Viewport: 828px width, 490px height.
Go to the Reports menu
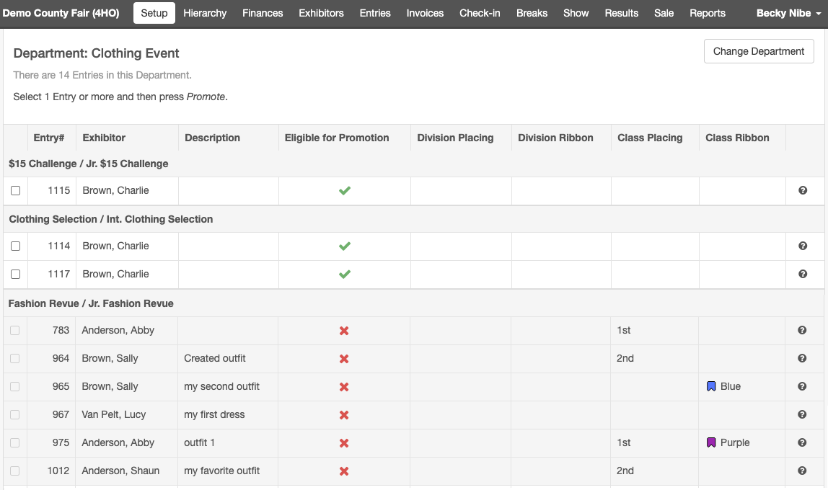coord(707,13)
